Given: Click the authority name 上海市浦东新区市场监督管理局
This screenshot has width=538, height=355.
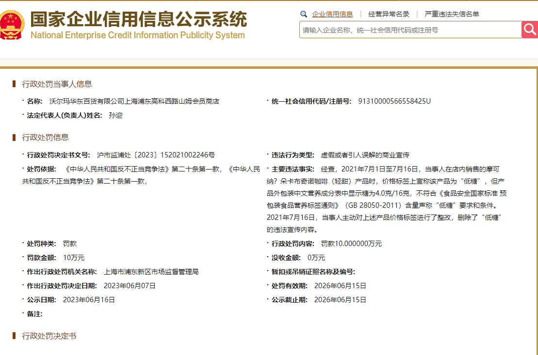Looking at the screenshot, I should (151, 272).
